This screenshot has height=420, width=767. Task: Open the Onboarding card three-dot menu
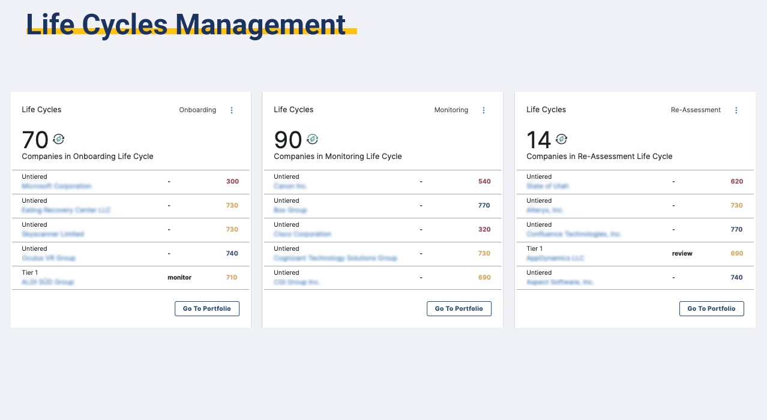click(232, 110)
